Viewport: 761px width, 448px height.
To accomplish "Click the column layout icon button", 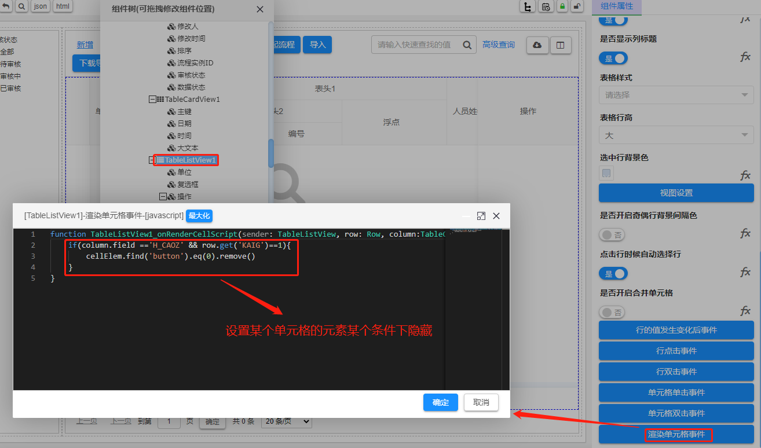I will tap(560, 45).
